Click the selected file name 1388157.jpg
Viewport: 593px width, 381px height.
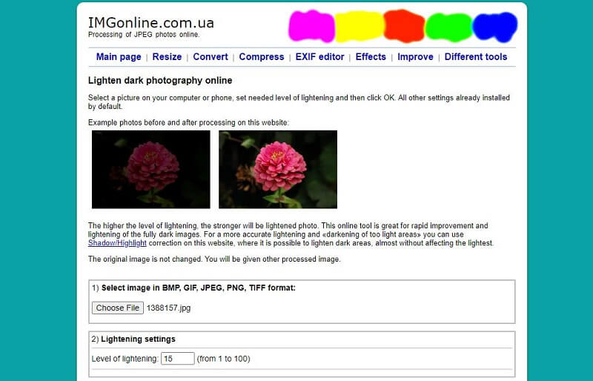click(x=169, y=308)
